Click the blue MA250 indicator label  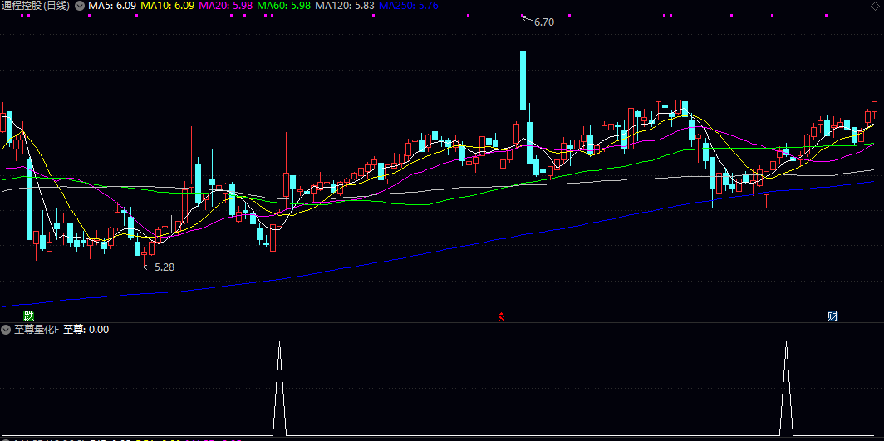coord(408,6)
